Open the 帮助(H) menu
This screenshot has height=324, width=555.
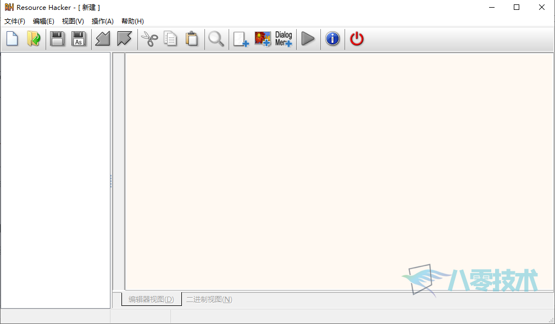tap(132, 21)
